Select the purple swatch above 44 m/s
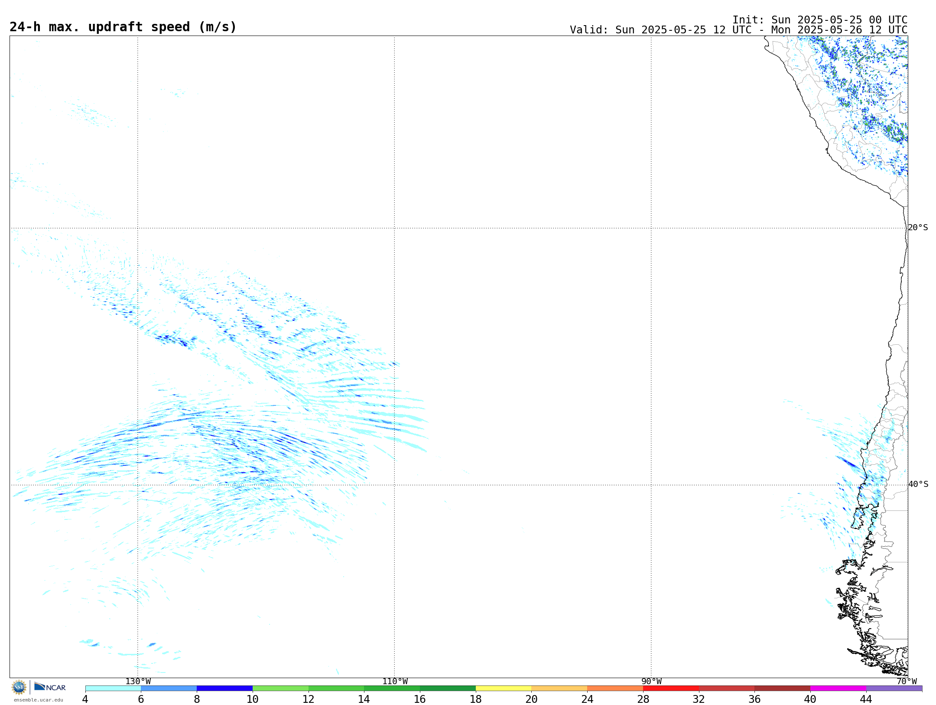 [894, 689]
